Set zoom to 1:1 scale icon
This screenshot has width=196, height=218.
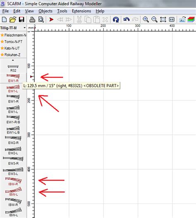click(172, 19)
